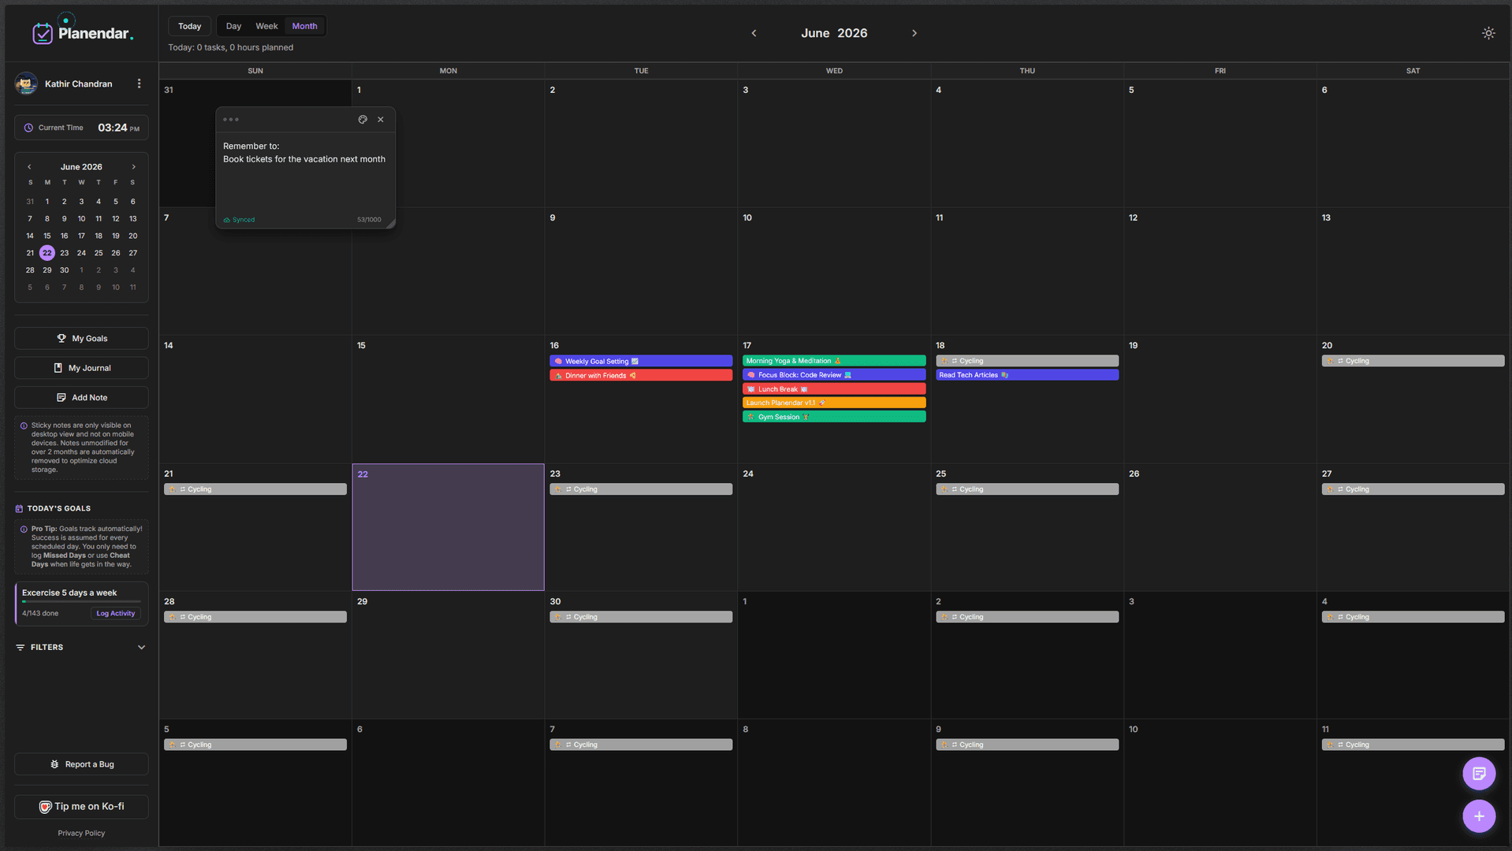Switch to the Day view tab
The width and height of the screenshot is (1512, 851).
click(x=233, y=26)
